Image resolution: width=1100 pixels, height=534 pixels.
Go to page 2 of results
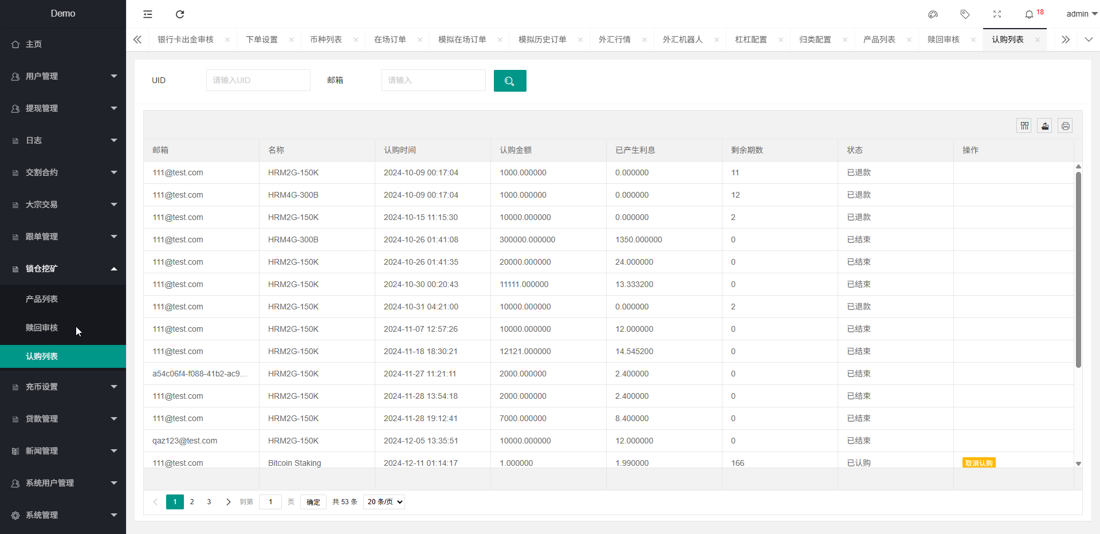coord(192,502)
